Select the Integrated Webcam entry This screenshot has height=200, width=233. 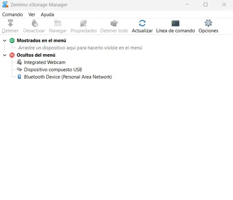tap(45, 62)
